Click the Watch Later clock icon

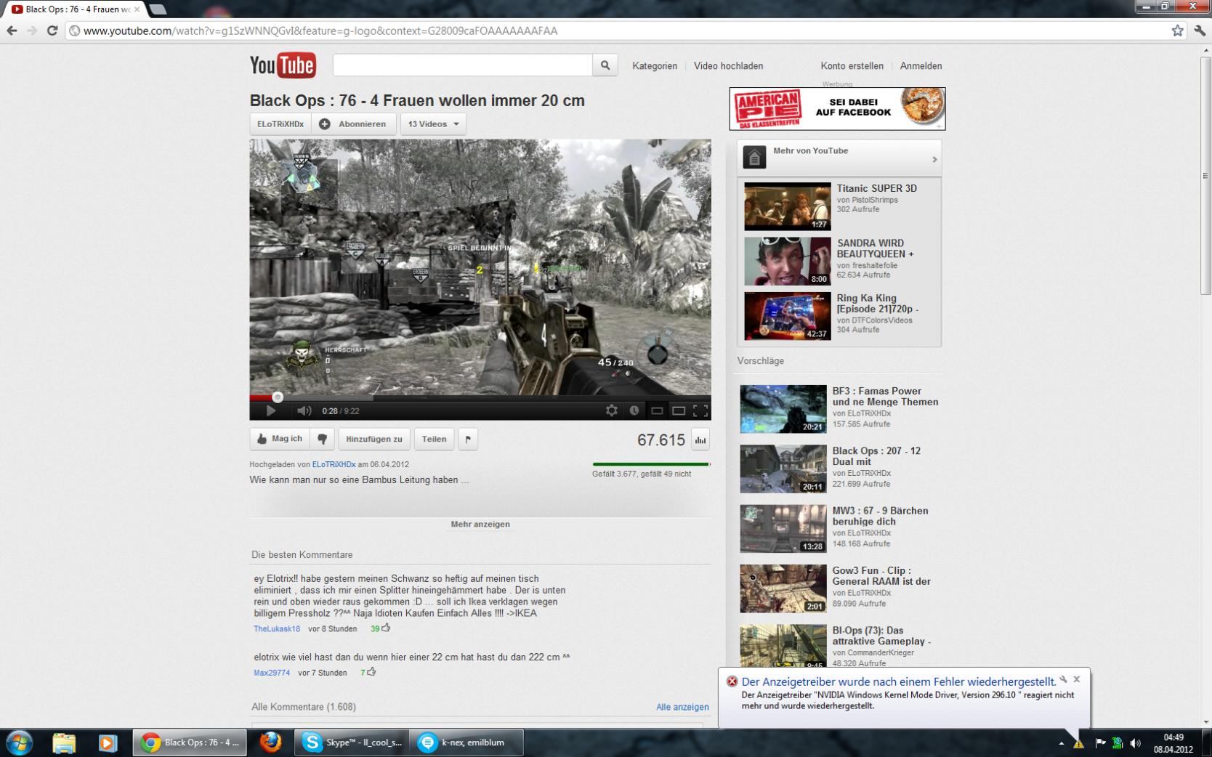pyautogui.click(x=634, y=410)
